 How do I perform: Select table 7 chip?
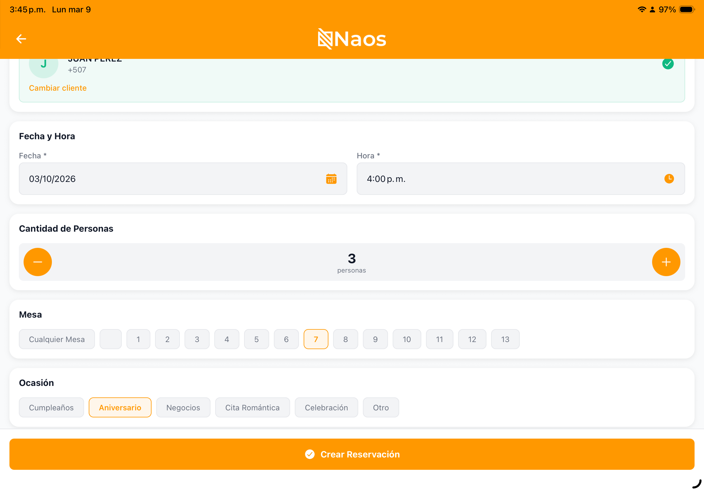[x=316, y=339]
